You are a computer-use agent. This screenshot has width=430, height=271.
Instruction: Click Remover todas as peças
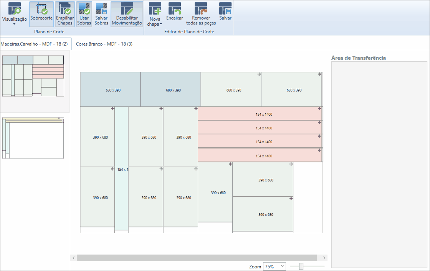coord(201,14)
